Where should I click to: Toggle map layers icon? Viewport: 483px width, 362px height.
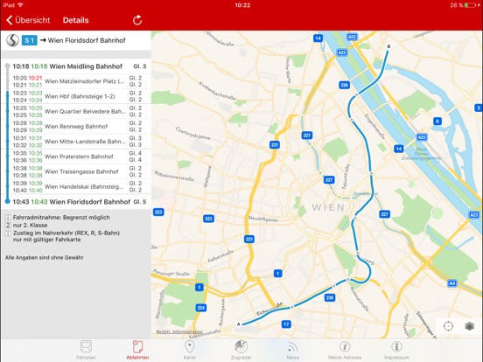(470, 326)
